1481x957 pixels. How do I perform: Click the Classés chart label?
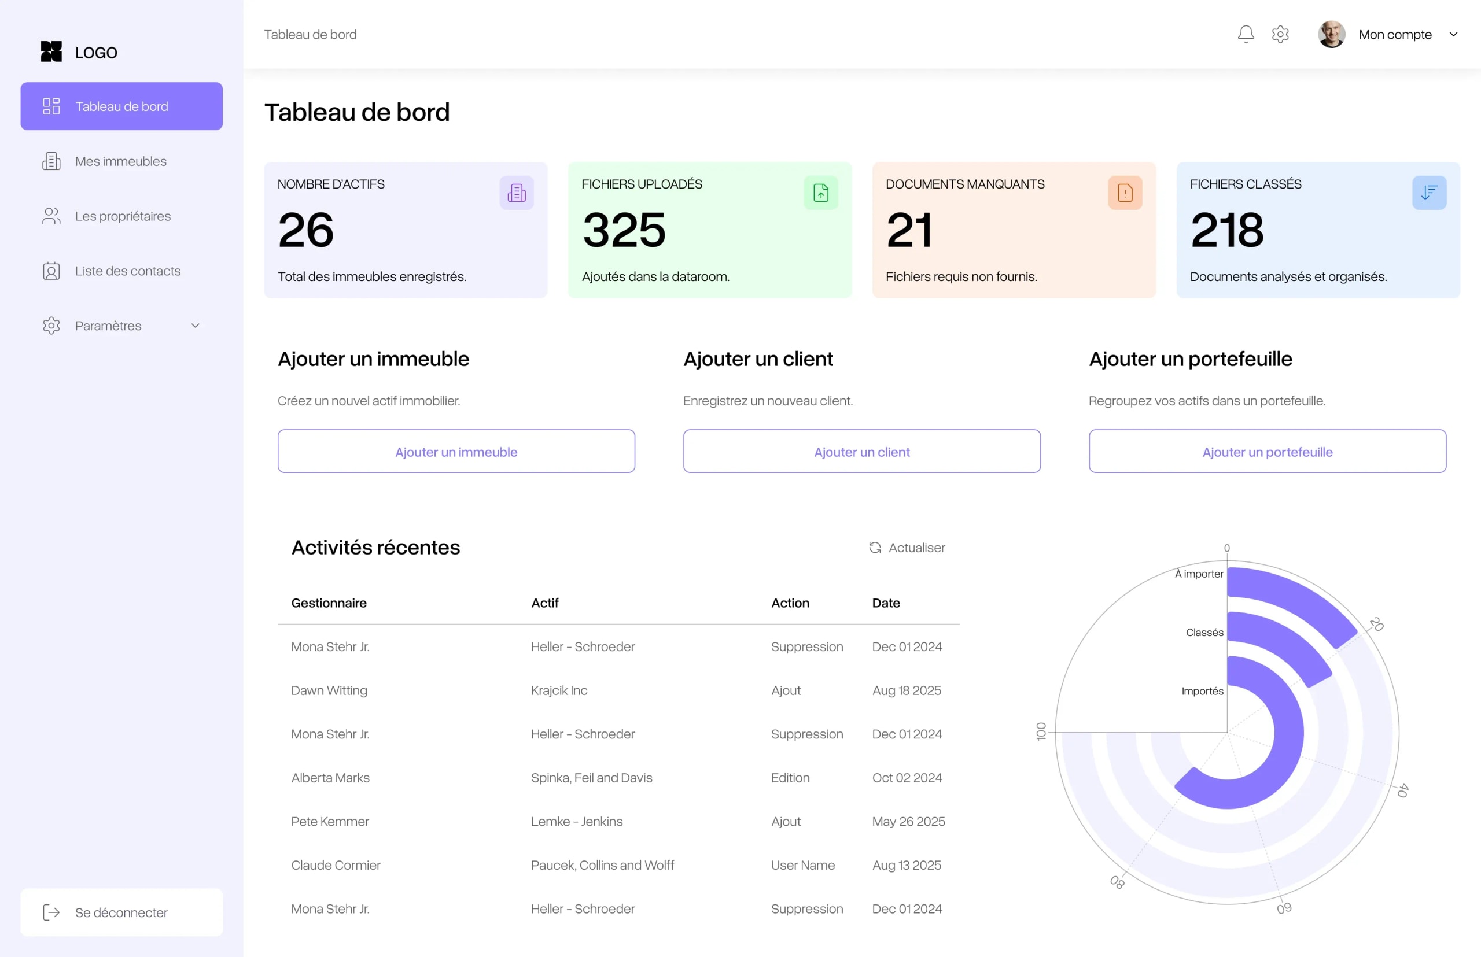coord(1204,633)
